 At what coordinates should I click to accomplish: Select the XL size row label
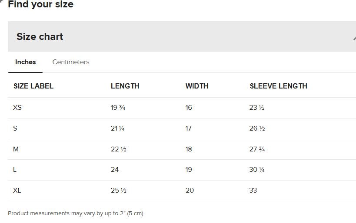17,190
